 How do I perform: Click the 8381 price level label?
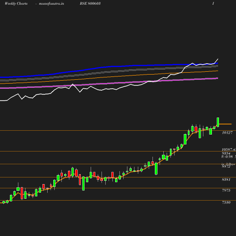pyautogui.click(x=226, y=179)
